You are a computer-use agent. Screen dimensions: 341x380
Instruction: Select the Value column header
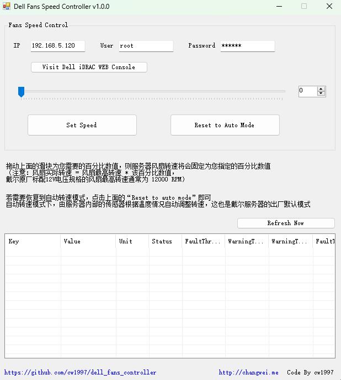point(88,241)
